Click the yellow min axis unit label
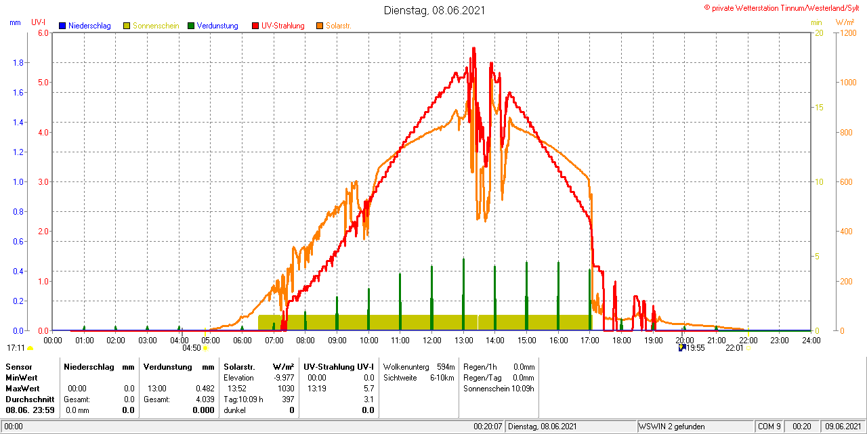This screenshot has width=867, height=434. [x=816, y=22]
